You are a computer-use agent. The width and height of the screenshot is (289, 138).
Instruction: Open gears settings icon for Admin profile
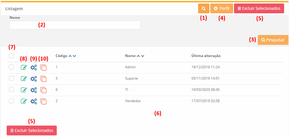[x=34, y=67]
